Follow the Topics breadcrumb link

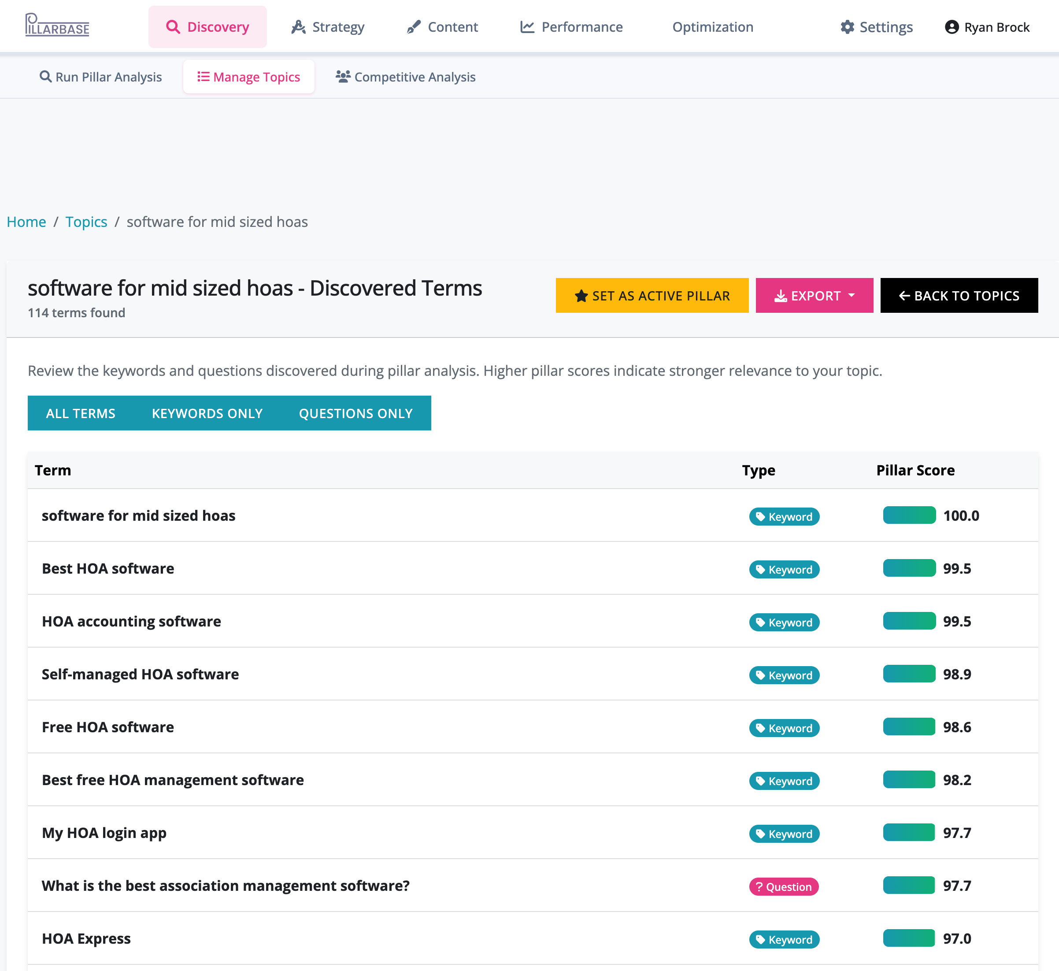86,222
